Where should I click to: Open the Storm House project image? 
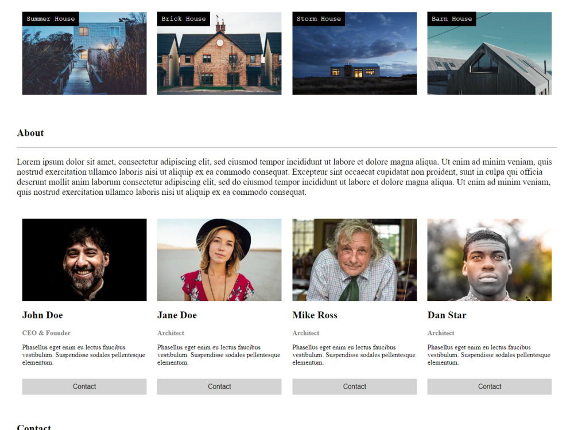[354, 53]
